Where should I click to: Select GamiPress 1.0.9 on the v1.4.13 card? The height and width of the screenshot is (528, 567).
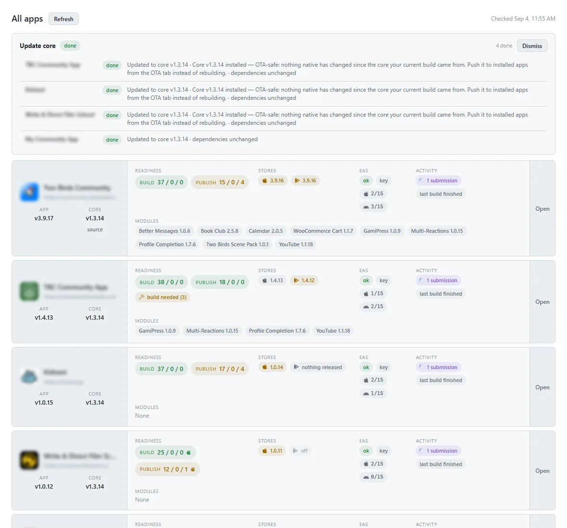pyautogui.click(x=157, y=331)
